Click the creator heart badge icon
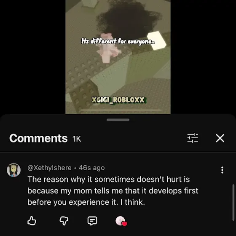Screen dimensions: 236x236 click(121, 221)
